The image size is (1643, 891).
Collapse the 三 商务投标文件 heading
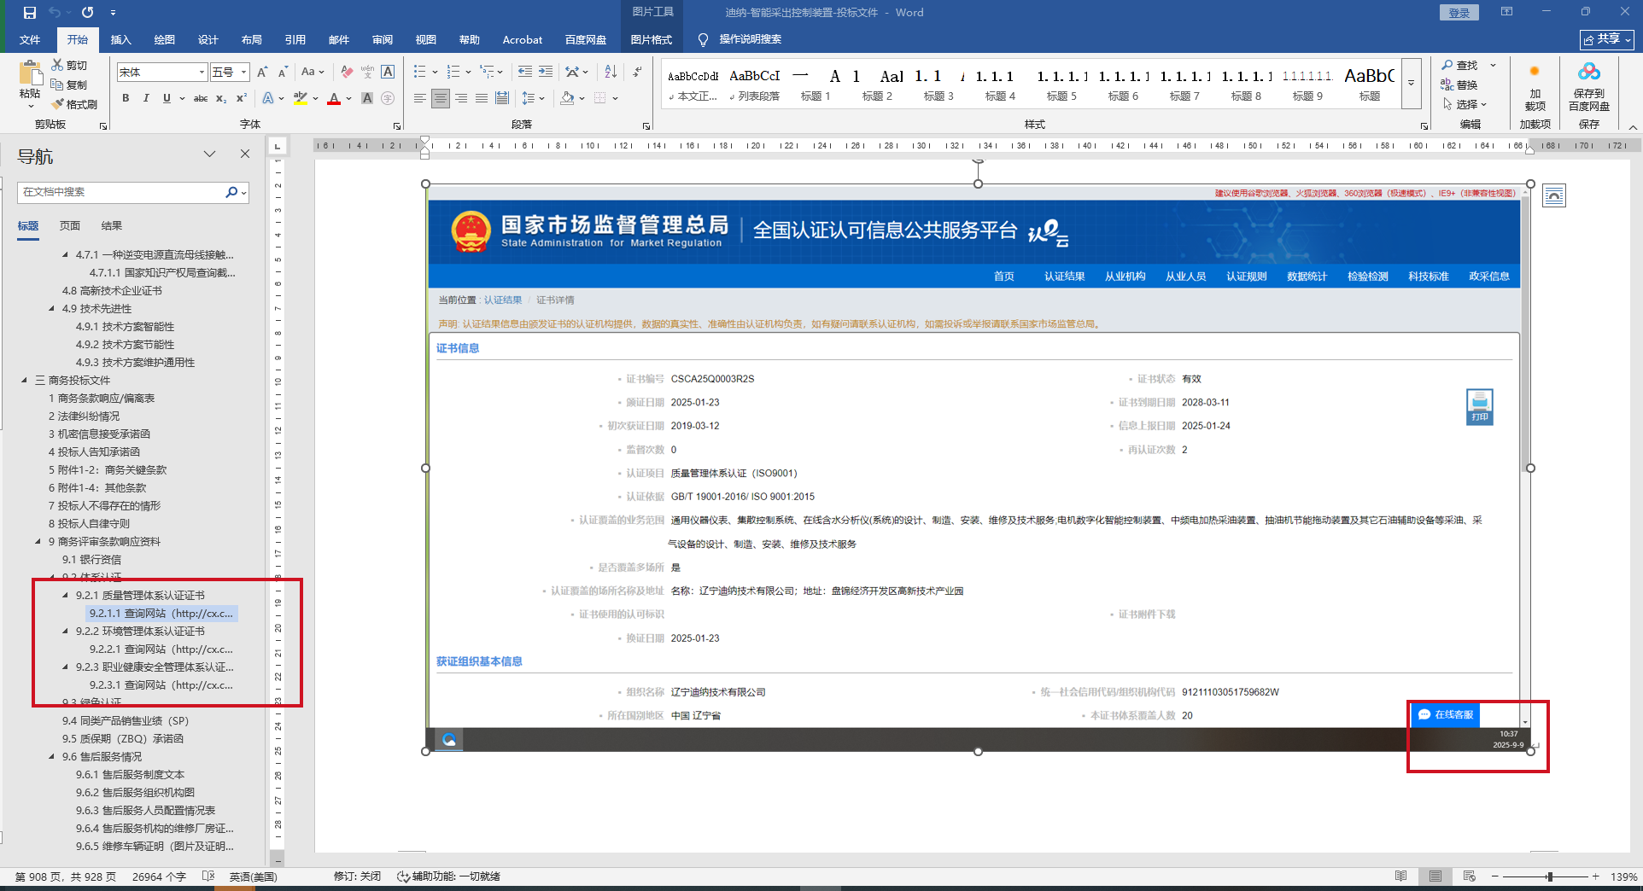coord(25,380)
